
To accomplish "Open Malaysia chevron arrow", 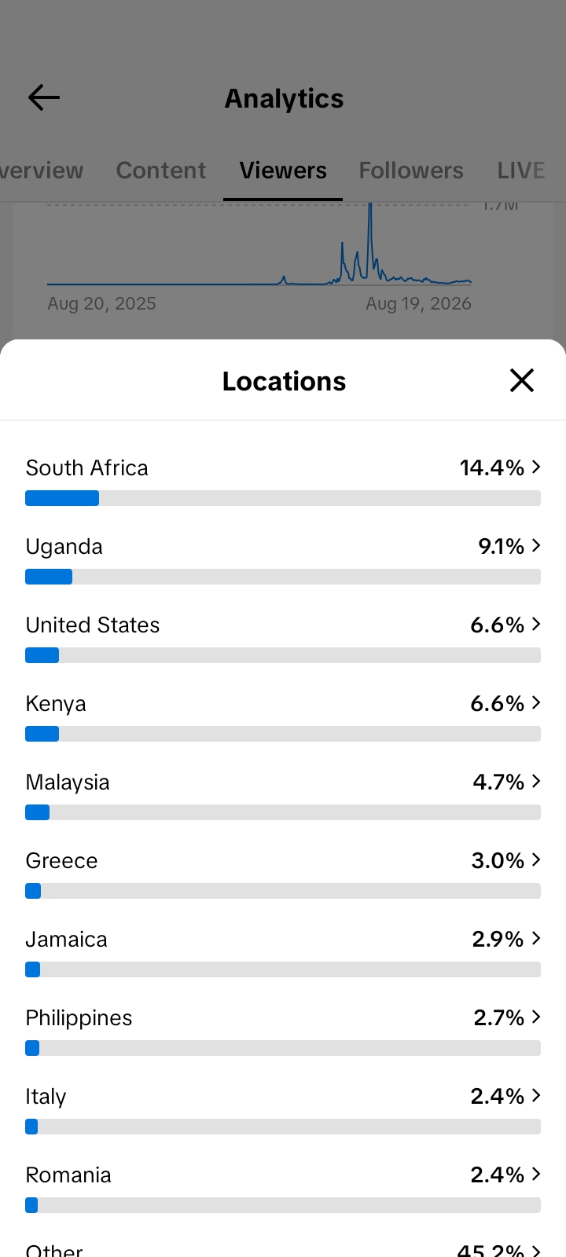I will 536,781.
